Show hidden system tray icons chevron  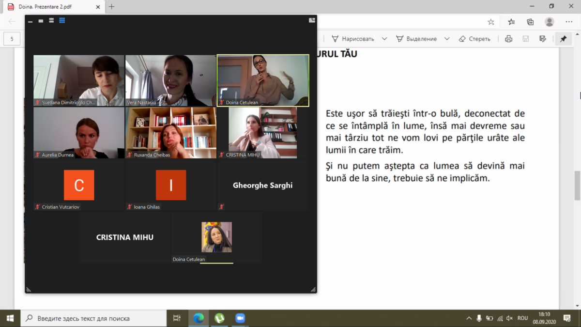(469, 318)
